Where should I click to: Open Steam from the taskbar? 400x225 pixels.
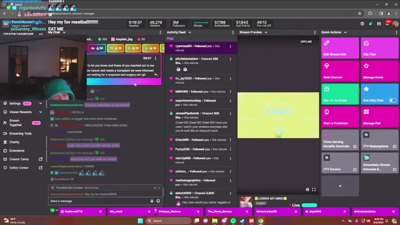point(242,221)
